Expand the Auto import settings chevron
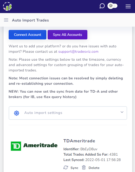This screenshot has width=135, height=172. pyautogui.click(x=122, y=112)
